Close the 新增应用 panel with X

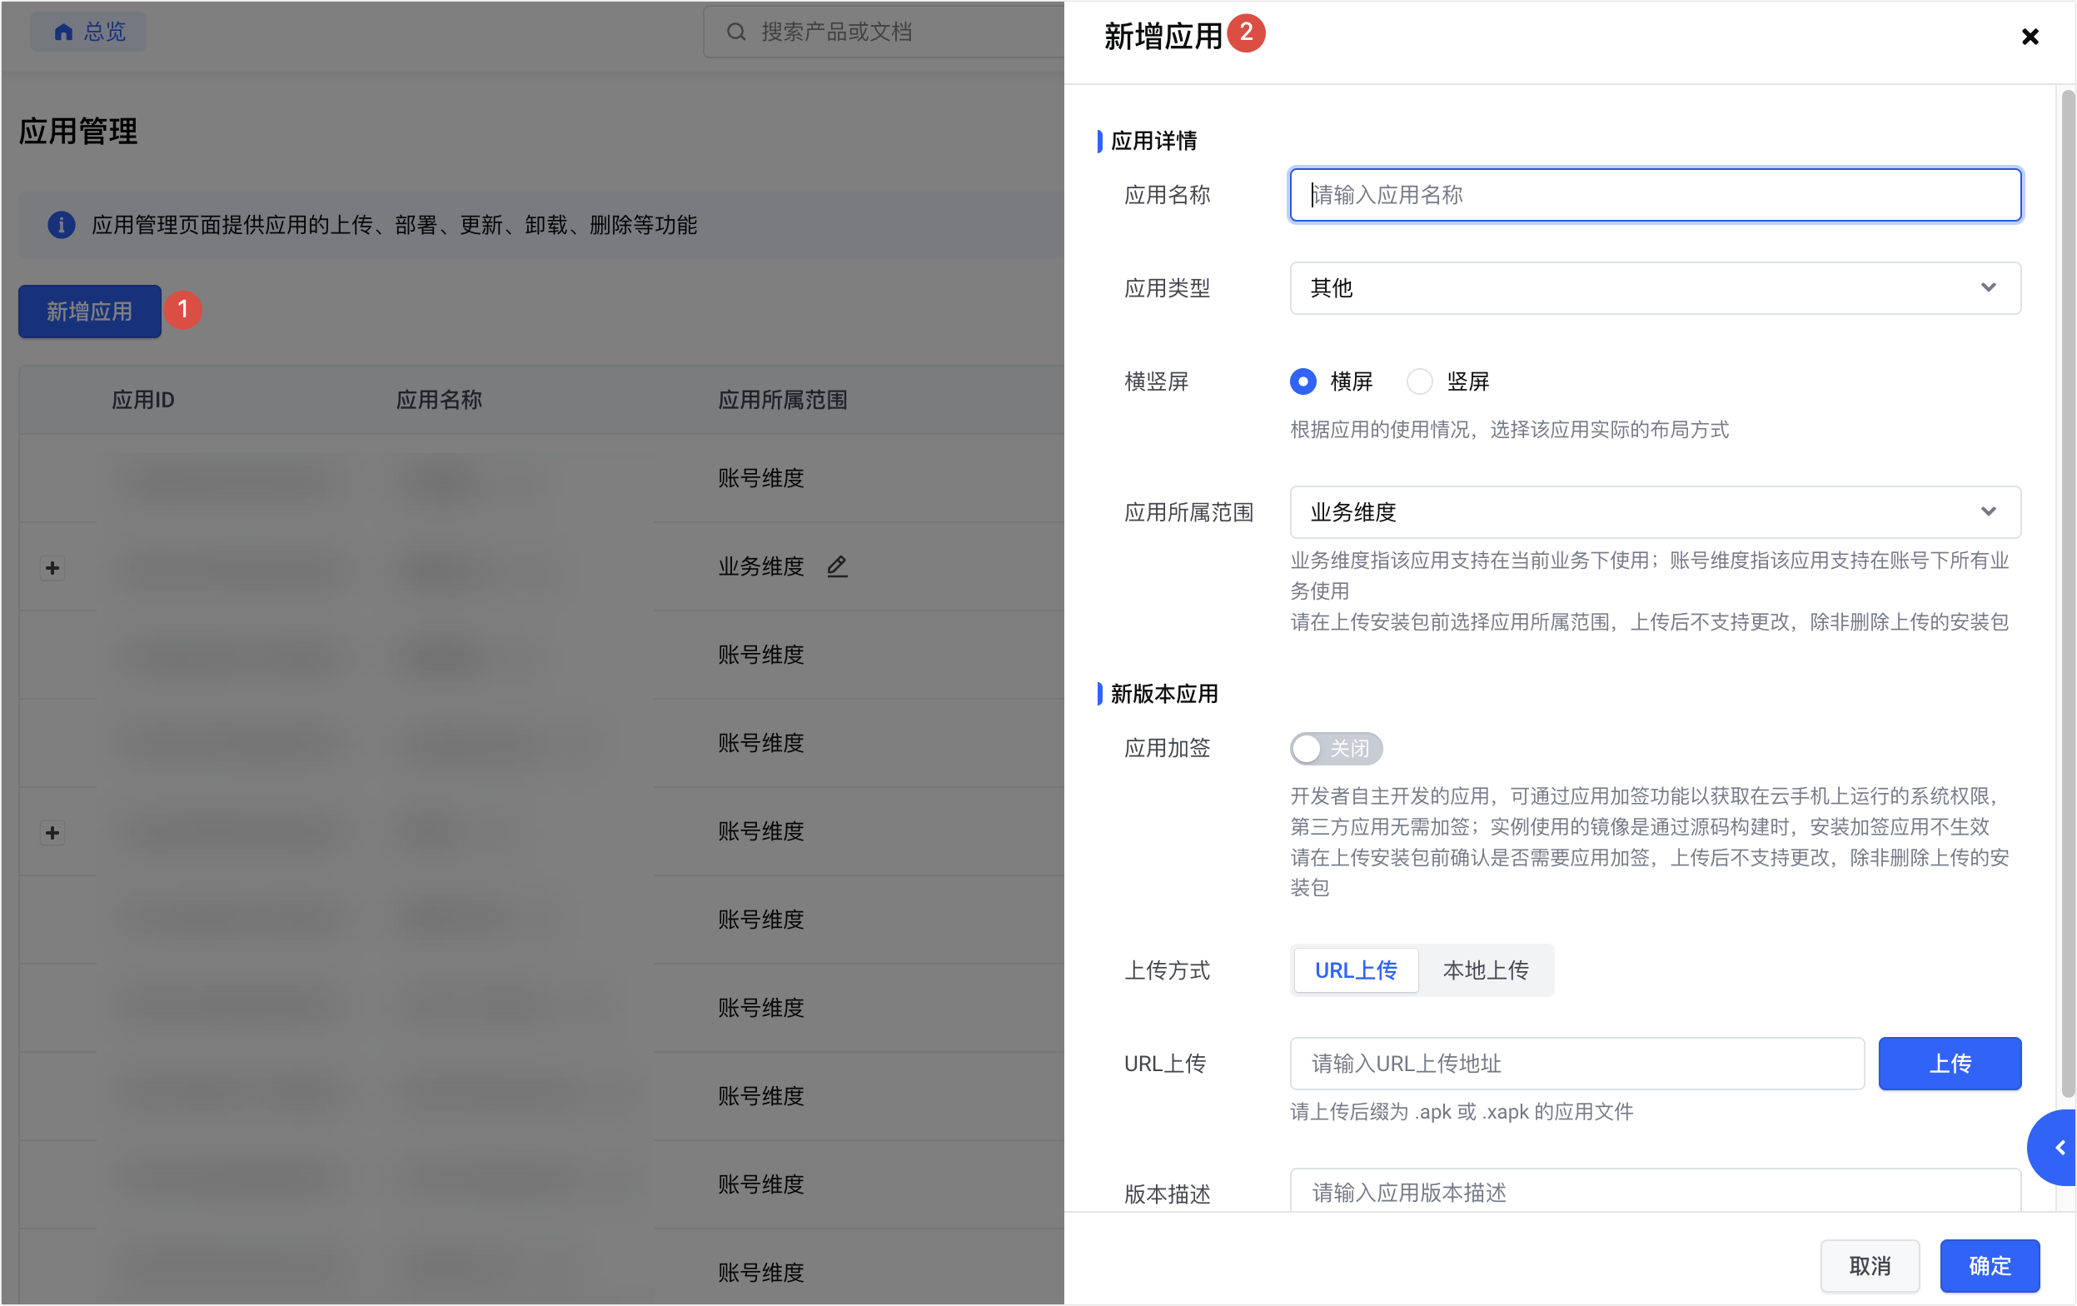[2030, 36]
